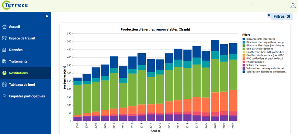Open the user profile icon
Viewport: 298px width, 134px height.
click(293, 5)
